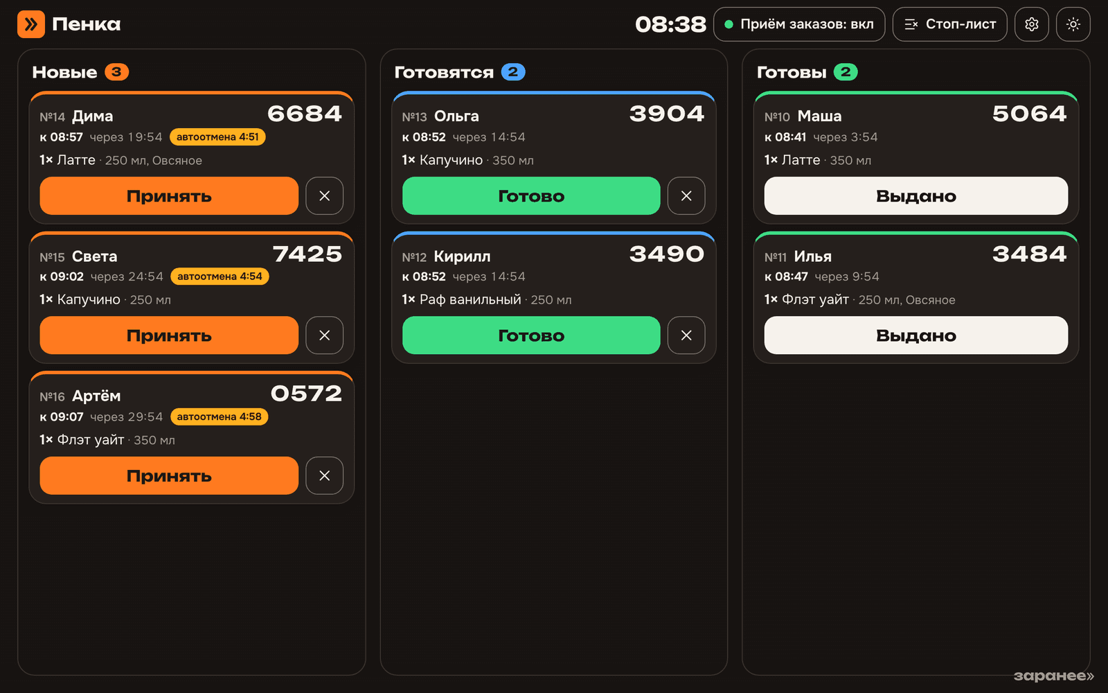
Task: Accept Артём's Флэт уайт order
Action: (169, 475)
